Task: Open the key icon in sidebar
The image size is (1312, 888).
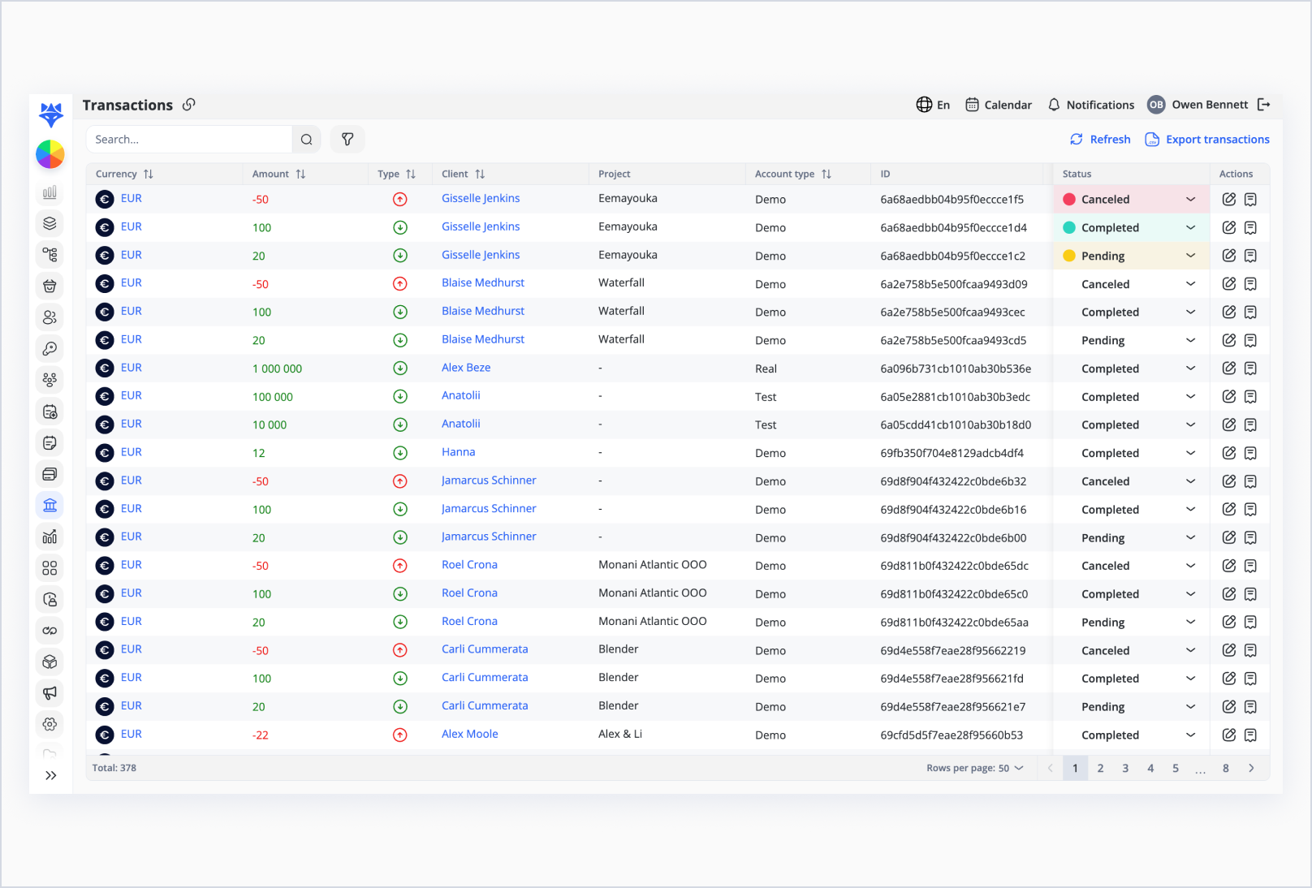Action: [x=50, y=349]
